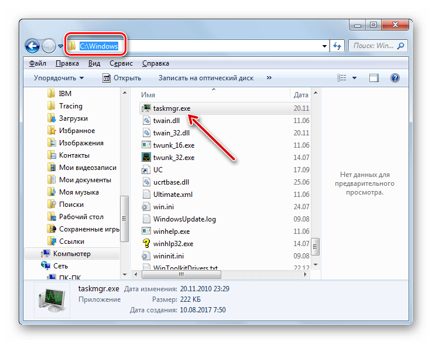Click the Дата column header

pos(300,95)
